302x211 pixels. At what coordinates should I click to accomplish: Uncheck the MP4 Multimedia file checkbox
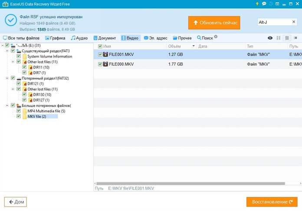tap(19, 111)
